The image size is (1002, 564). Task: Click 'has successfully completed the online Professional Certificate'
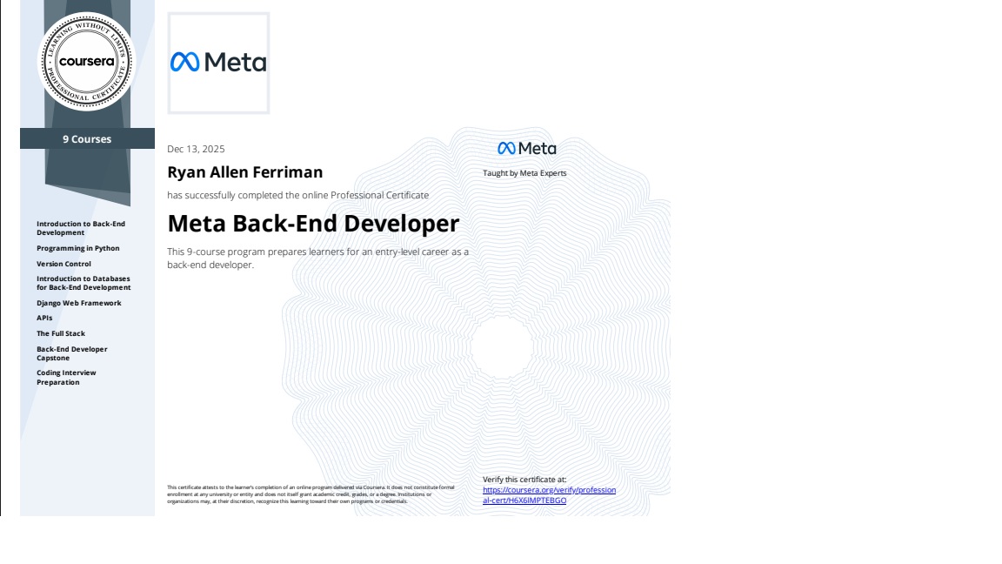[297, 195]
